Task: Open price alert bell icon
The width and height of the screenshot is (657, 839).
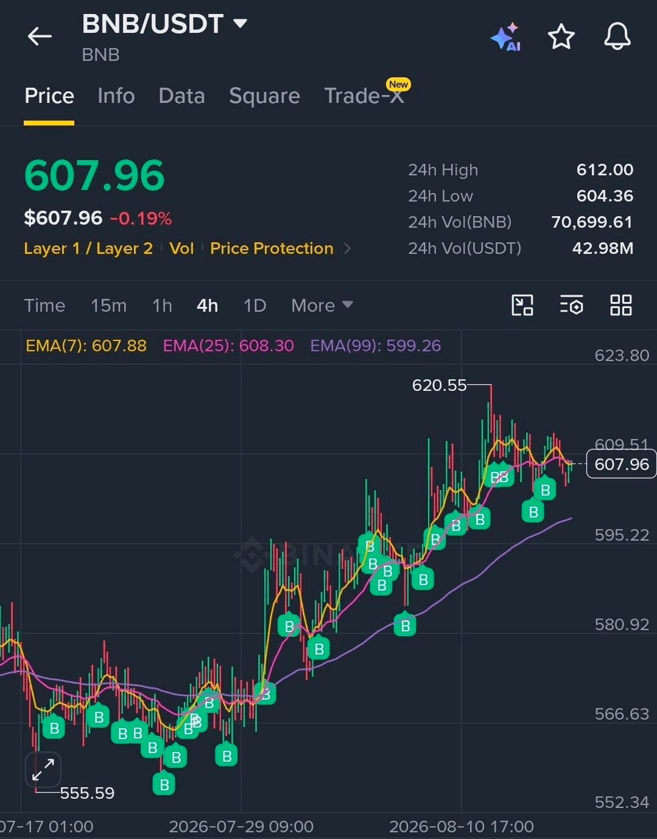Action: point(617,37)
